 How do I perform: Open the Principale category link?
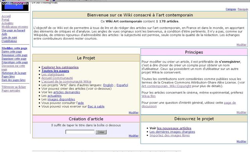[x=243, y=9]
